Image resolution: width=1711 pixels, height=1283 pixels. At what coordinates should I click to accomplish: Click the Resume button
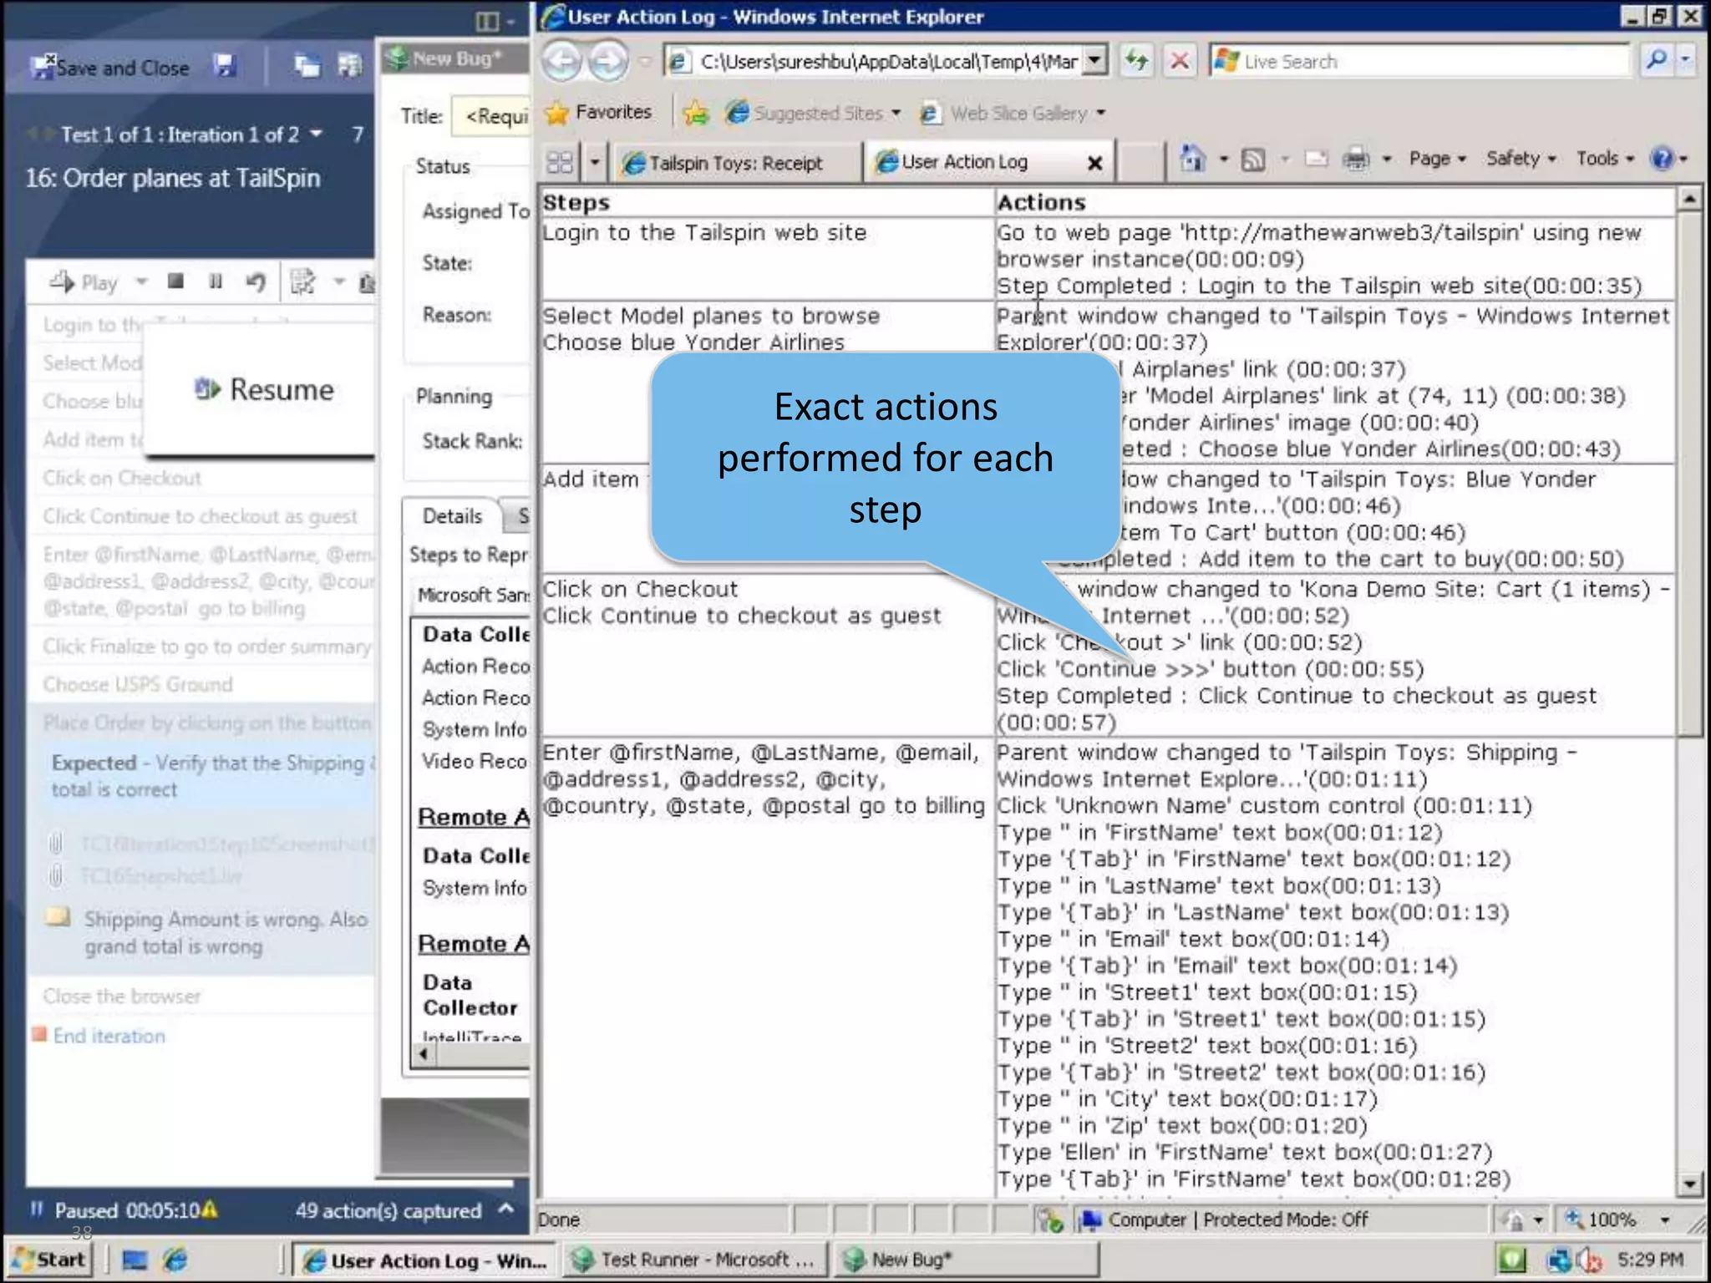point(264,390)
